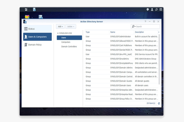Open the DSM main menu grid icon
The height and width of the screenshot is (122, 184).
click(26, 9)
